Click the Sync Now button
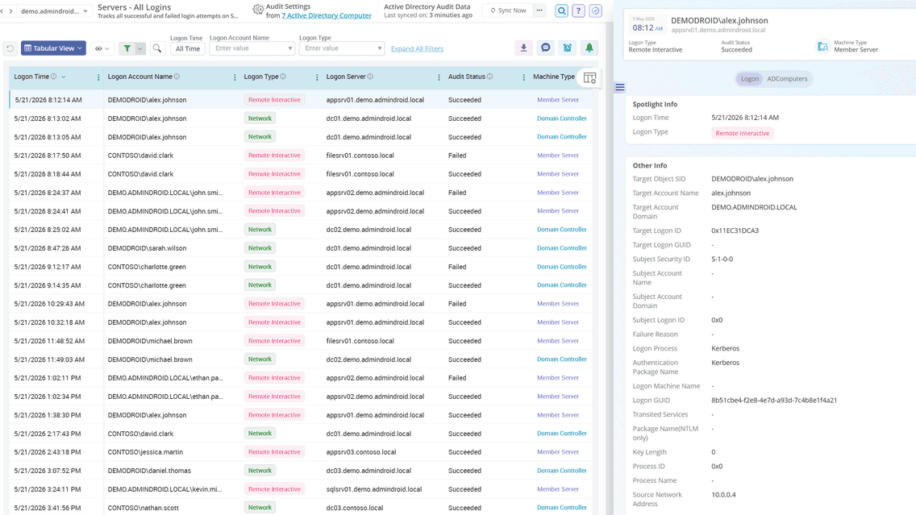Viewport: 916px width, 515px height. pos(508,10)
